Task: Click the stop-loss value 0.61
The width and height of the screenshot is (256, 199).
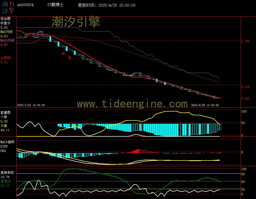Action: tap(4, 62)
